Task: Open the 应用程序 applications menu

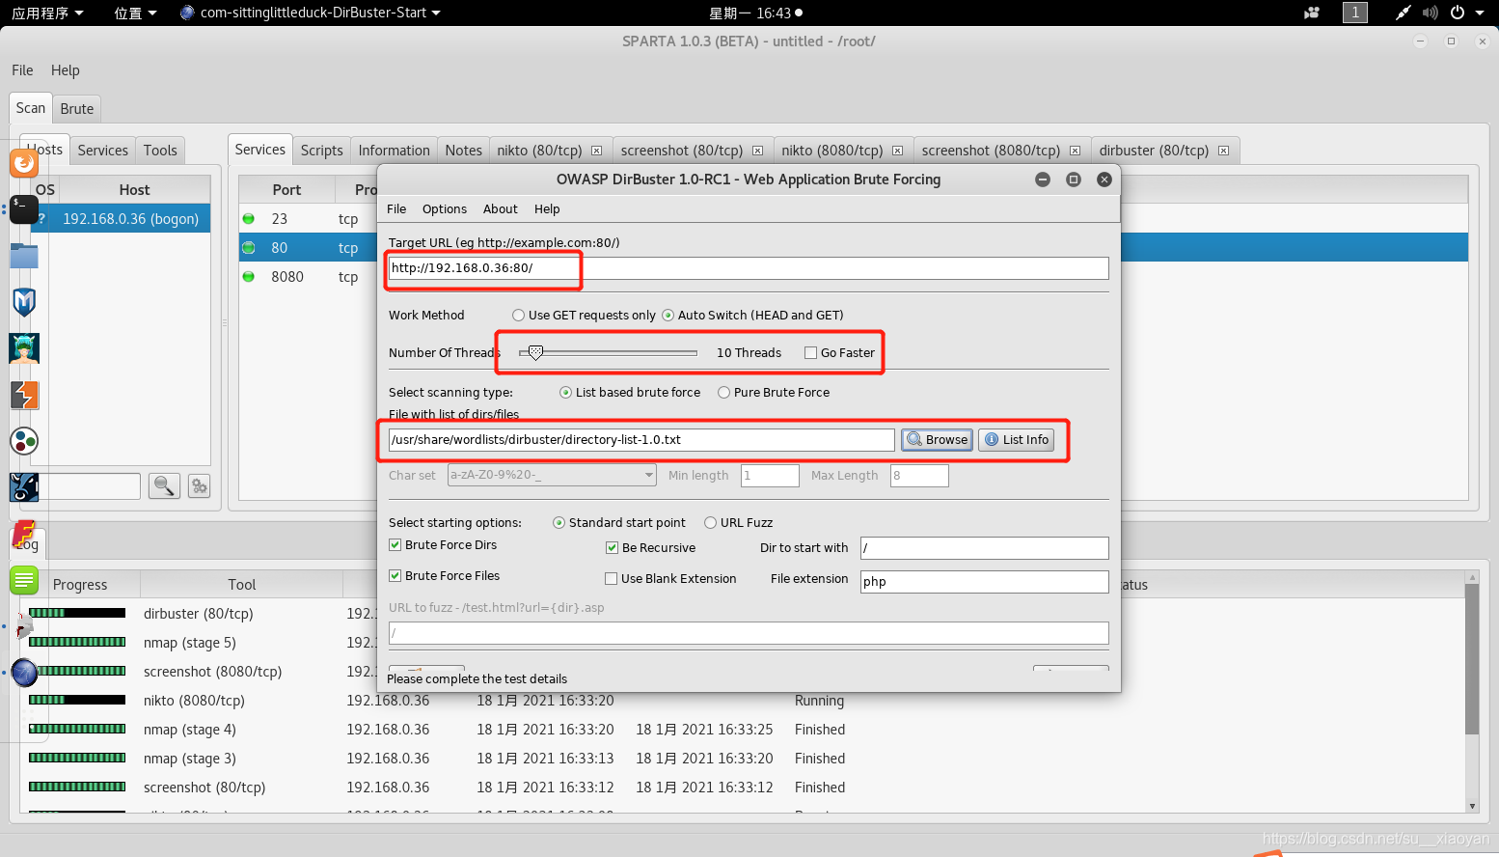Action: click(x=47, y=13)
